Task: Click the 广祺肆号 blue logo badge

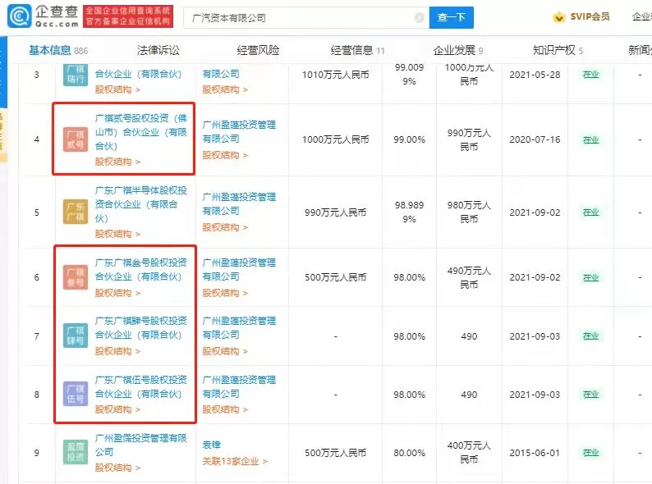Action: 75,336
